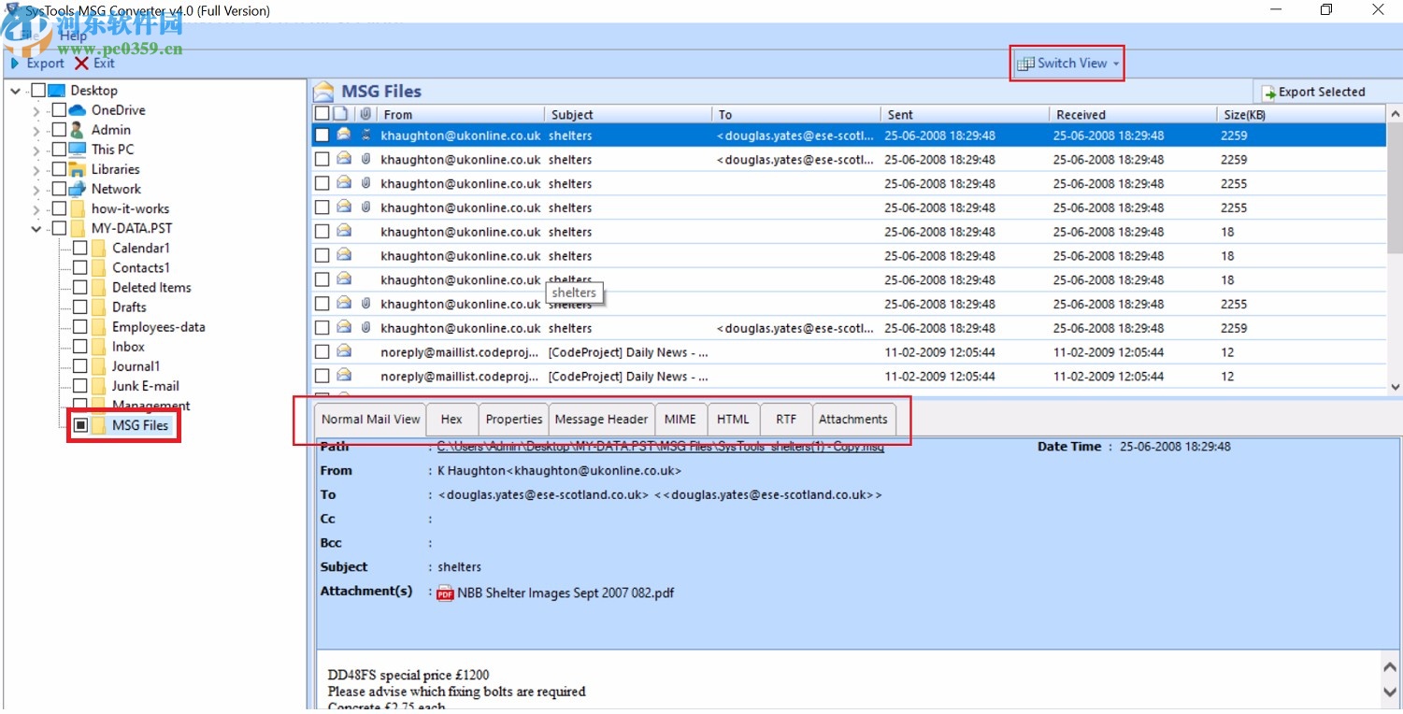Switch to the Message Header tab
The height and width of the screenshot is (714, 1403).
(x=601, y=419)
